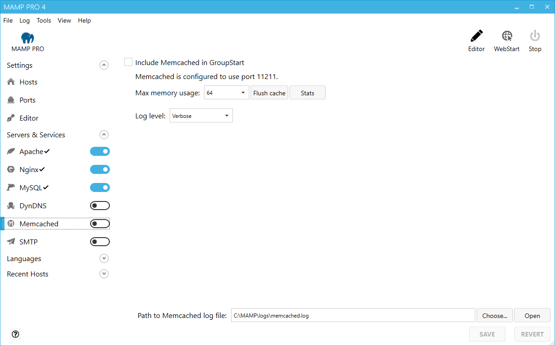Screen dimensions: 555x346
Task: Click the MAMP PRO elephant logo
Action: (x=28, y=38)
